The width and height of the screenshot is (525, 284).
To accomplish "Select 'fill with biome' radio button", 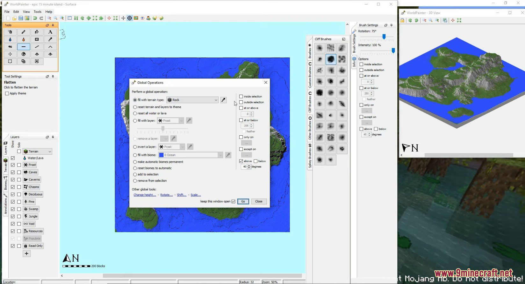I will click(x=135, y=155).
